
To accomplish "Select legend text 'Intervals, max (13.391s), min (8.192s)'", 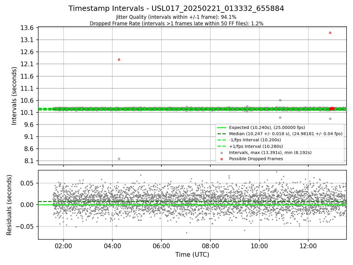I will (270, 153).
